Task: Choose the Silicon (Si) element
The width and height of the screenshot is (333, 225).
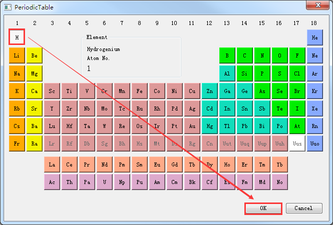Action: [245, 73]
